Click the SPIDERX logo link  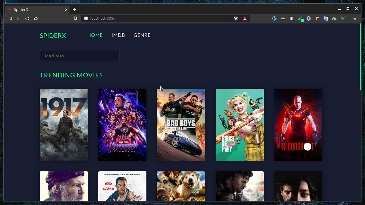tap(53, 36)
